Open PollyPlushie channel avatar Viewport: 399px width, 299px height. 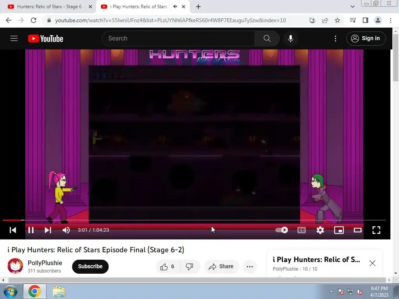pos(15,266)
